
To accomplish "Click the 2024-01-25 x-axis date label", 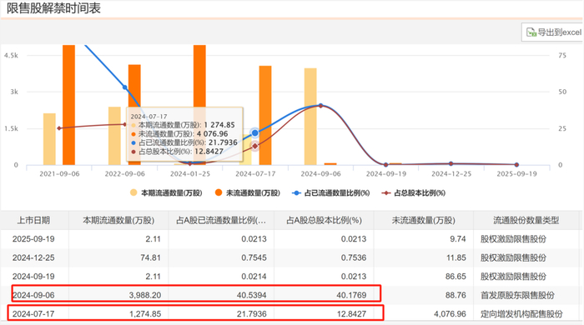I will [190, 173].
